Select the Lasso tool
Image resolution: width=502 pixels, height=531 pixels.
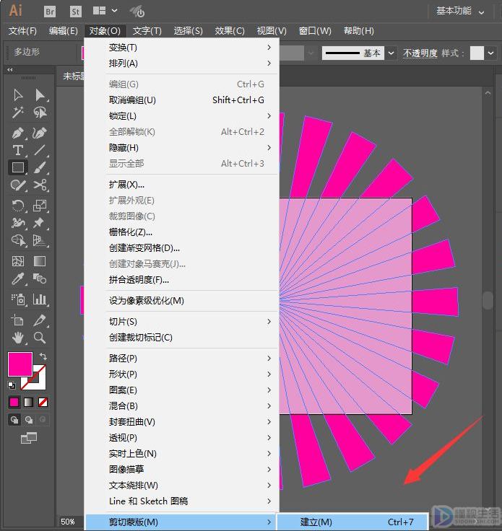coord(40,113)
